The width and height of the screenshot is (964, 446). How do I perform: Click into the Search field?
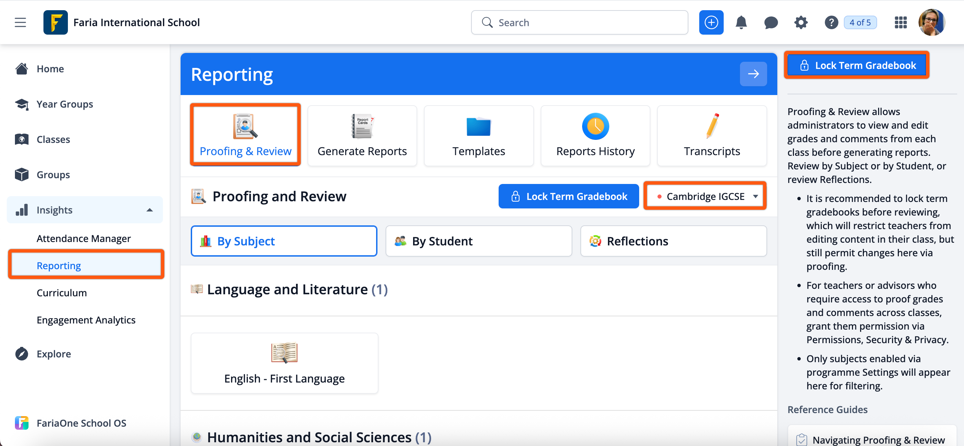(x=579, y=22)
